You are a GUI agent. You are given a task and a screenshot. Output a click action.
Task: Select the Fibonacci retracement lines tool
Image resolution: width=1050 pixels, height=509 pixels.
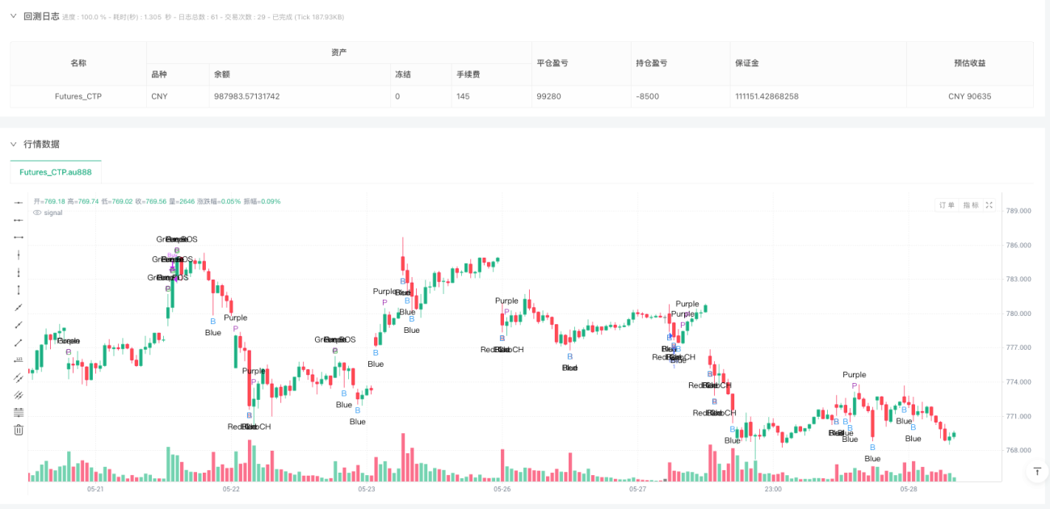pyautogui.click(x=19, y=413)
